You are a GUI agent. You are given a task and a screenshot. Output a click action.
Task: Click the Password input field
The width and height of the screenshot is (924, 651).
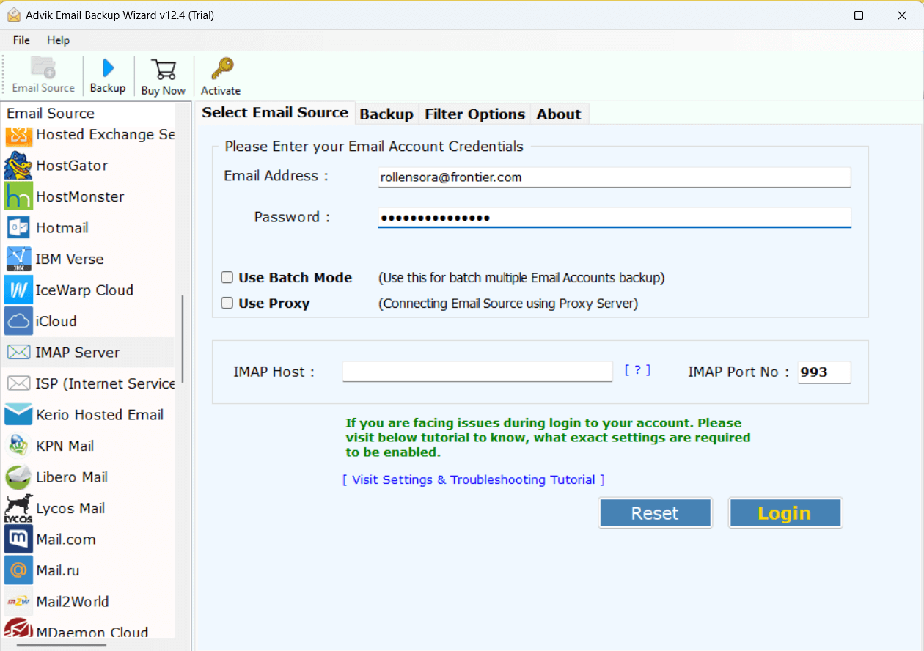tap(615, 218)
